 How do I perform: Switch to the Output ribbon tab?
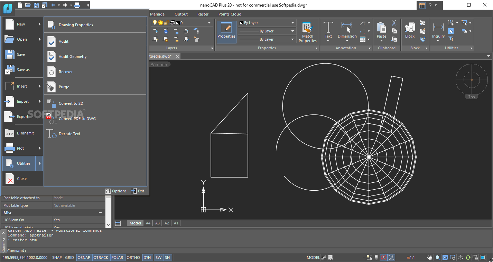pos(181,14)
